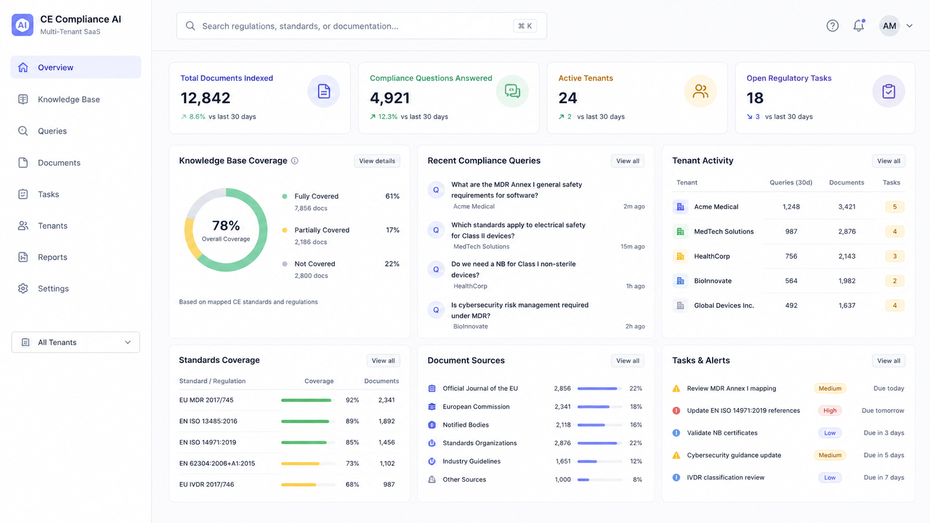This screenshot has height=523, width=930.
Task: Click the AM user avatar
Action: click(x=889, y=26)
